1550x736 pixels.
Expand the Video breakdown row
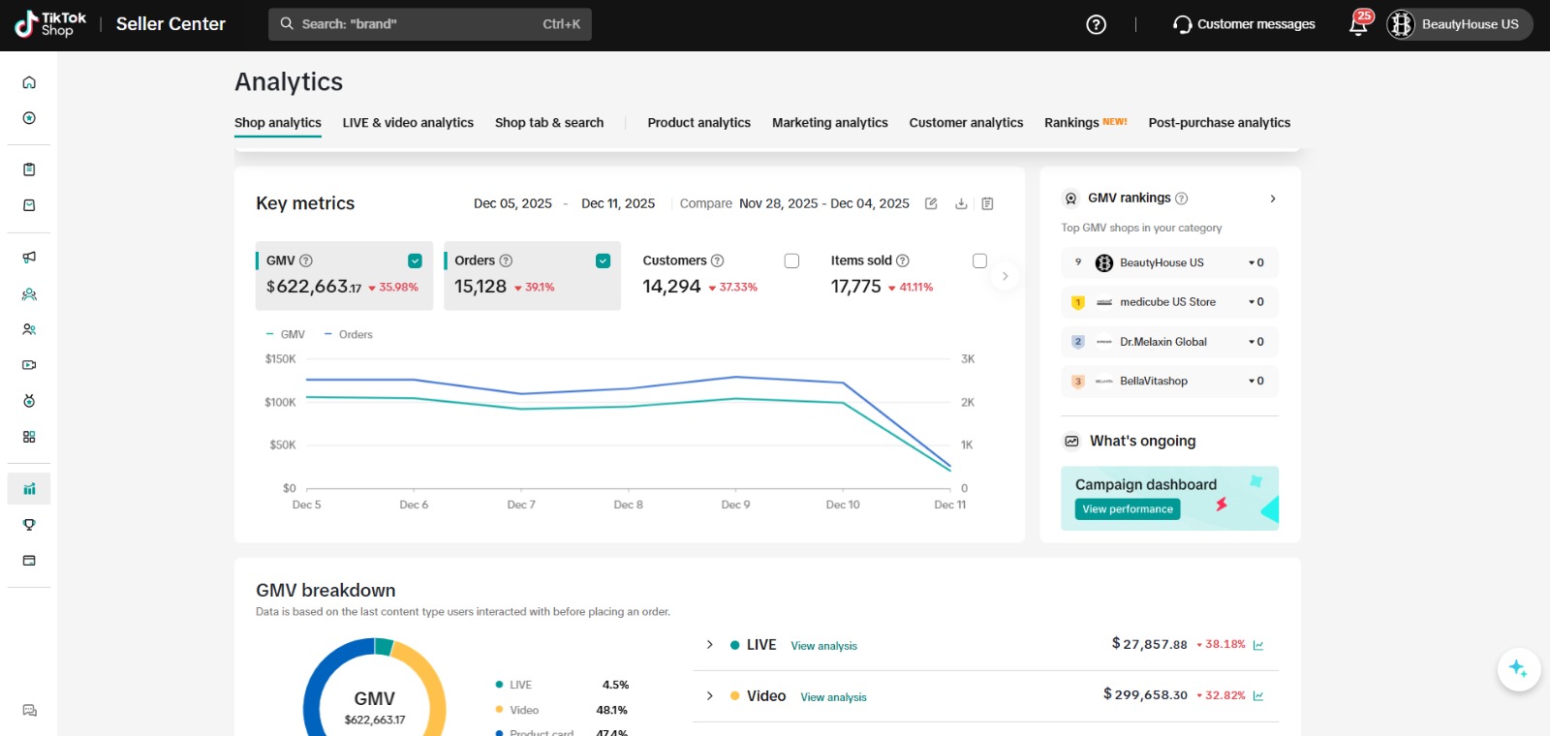pyautogui.click(x=709, y=696)
